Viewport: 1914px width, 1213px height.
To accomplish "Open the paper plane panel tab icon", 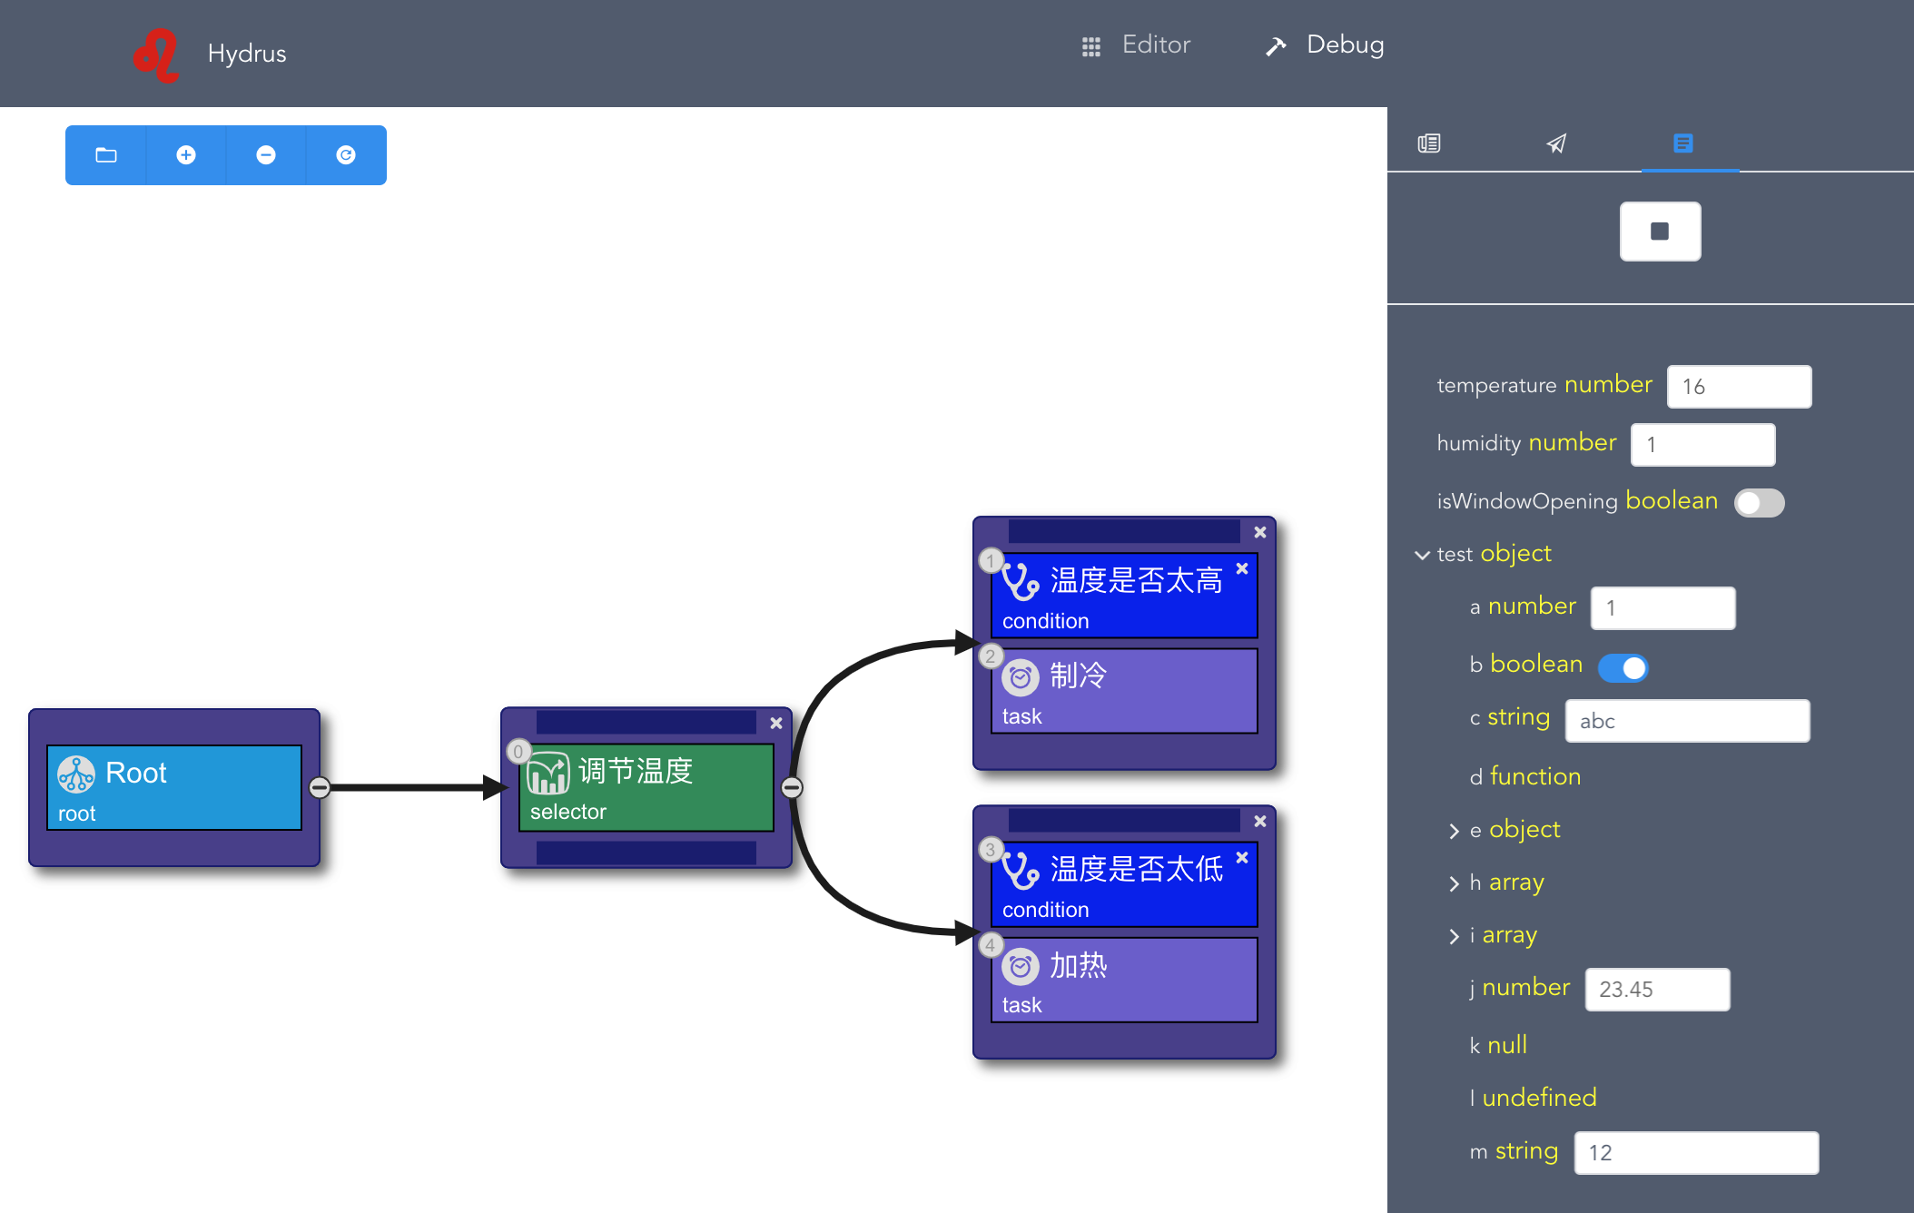I will (x=1556, y=143).
